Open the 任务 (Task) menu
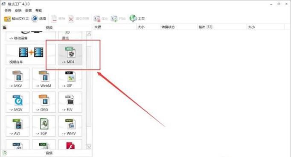 (x=8, y=11)
